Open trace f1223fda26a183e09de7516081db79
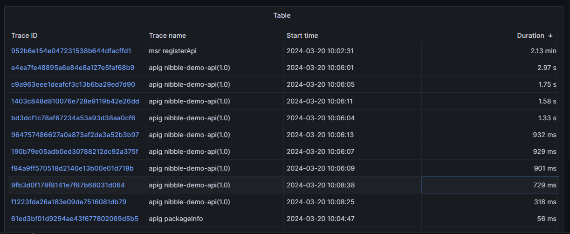Screen dimensions: 570x234 point(69,202)
